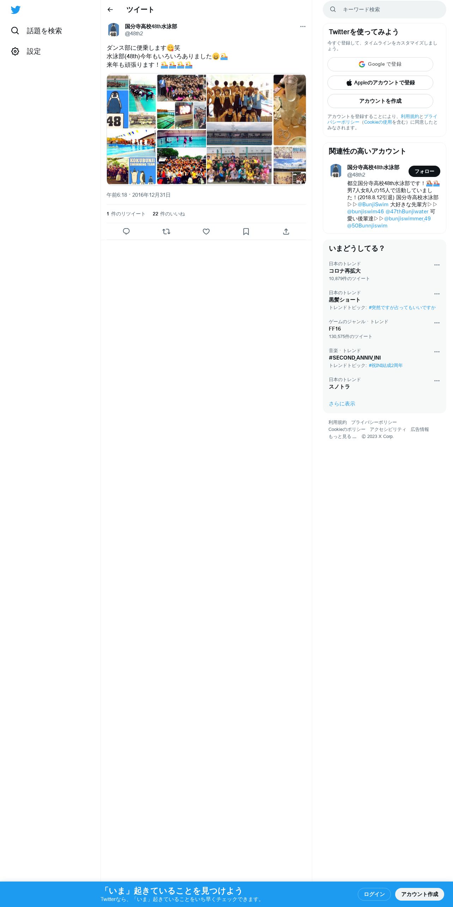This screenshot has height=907, width=453.
Task: Open more options for 黒髪ショート trend
Action: pos(437,294)
